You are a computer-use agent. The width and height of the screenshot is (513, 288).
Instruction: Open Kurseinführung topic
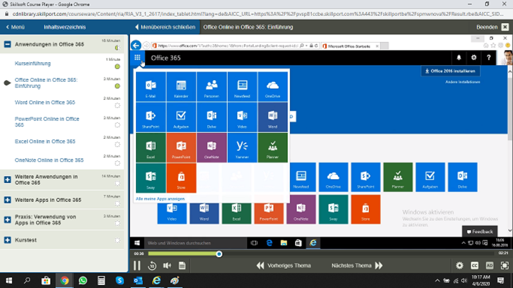click(33, 63)
